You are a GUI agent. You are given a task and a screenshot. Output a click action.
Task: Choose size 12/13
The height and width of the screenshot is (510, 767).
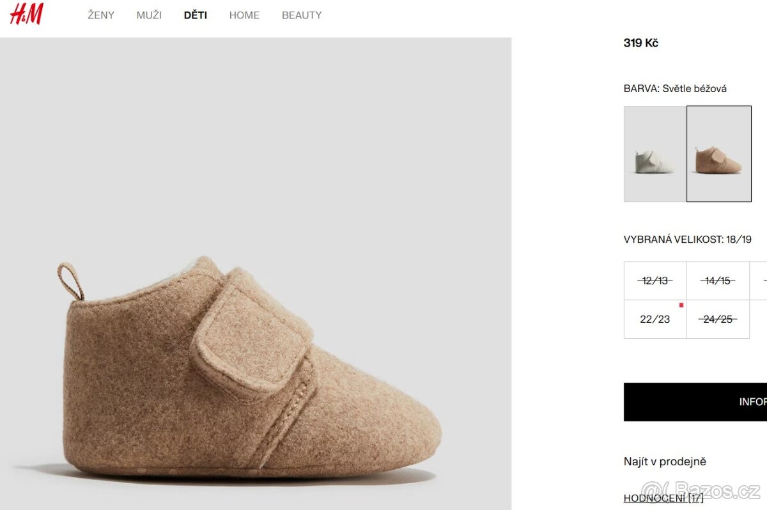pyautogui.click(x=655, y=281)
